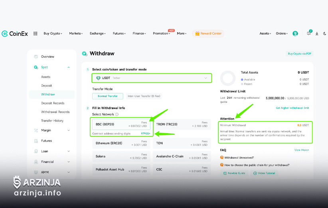Open Withdrawal Records in the sidebar
Image resolution: width=328 pixels, height=208 pixels.
pyautogui.click(x=55, y=112)
